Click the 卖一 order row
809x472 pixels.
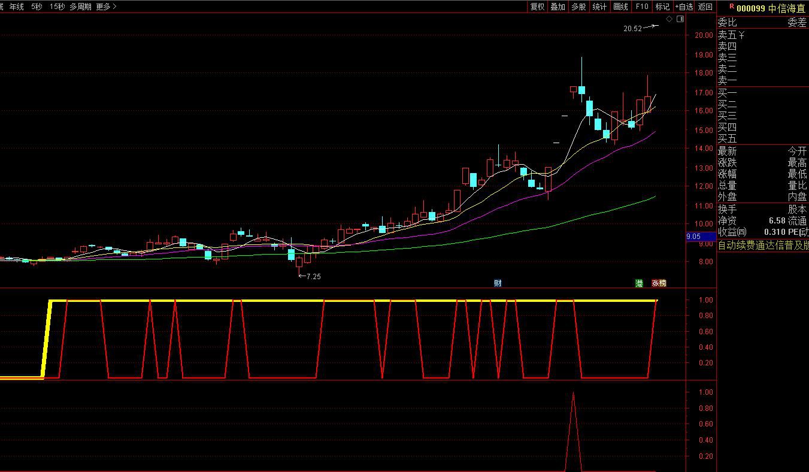(763, 80)
